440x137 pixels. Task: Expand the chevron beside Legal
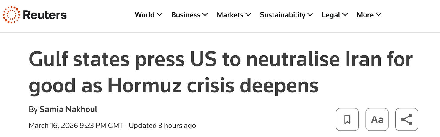(x=345, y=15)
